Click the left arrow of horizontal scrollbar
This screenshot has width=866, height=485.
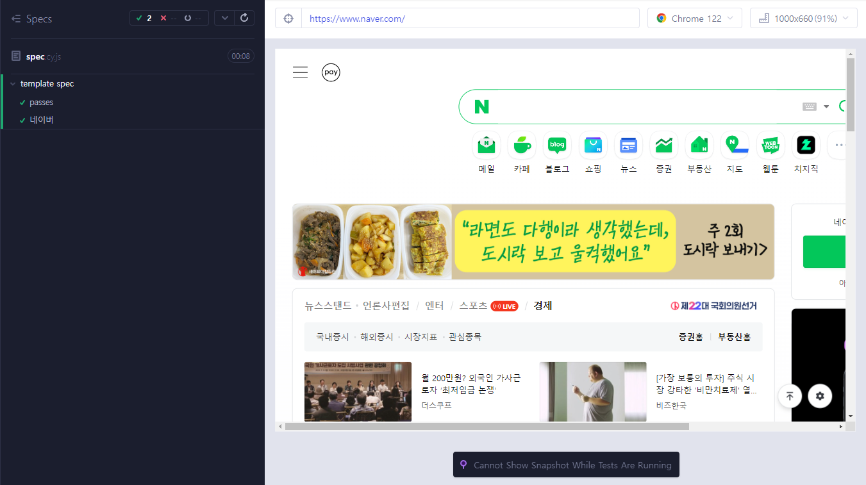279,426
